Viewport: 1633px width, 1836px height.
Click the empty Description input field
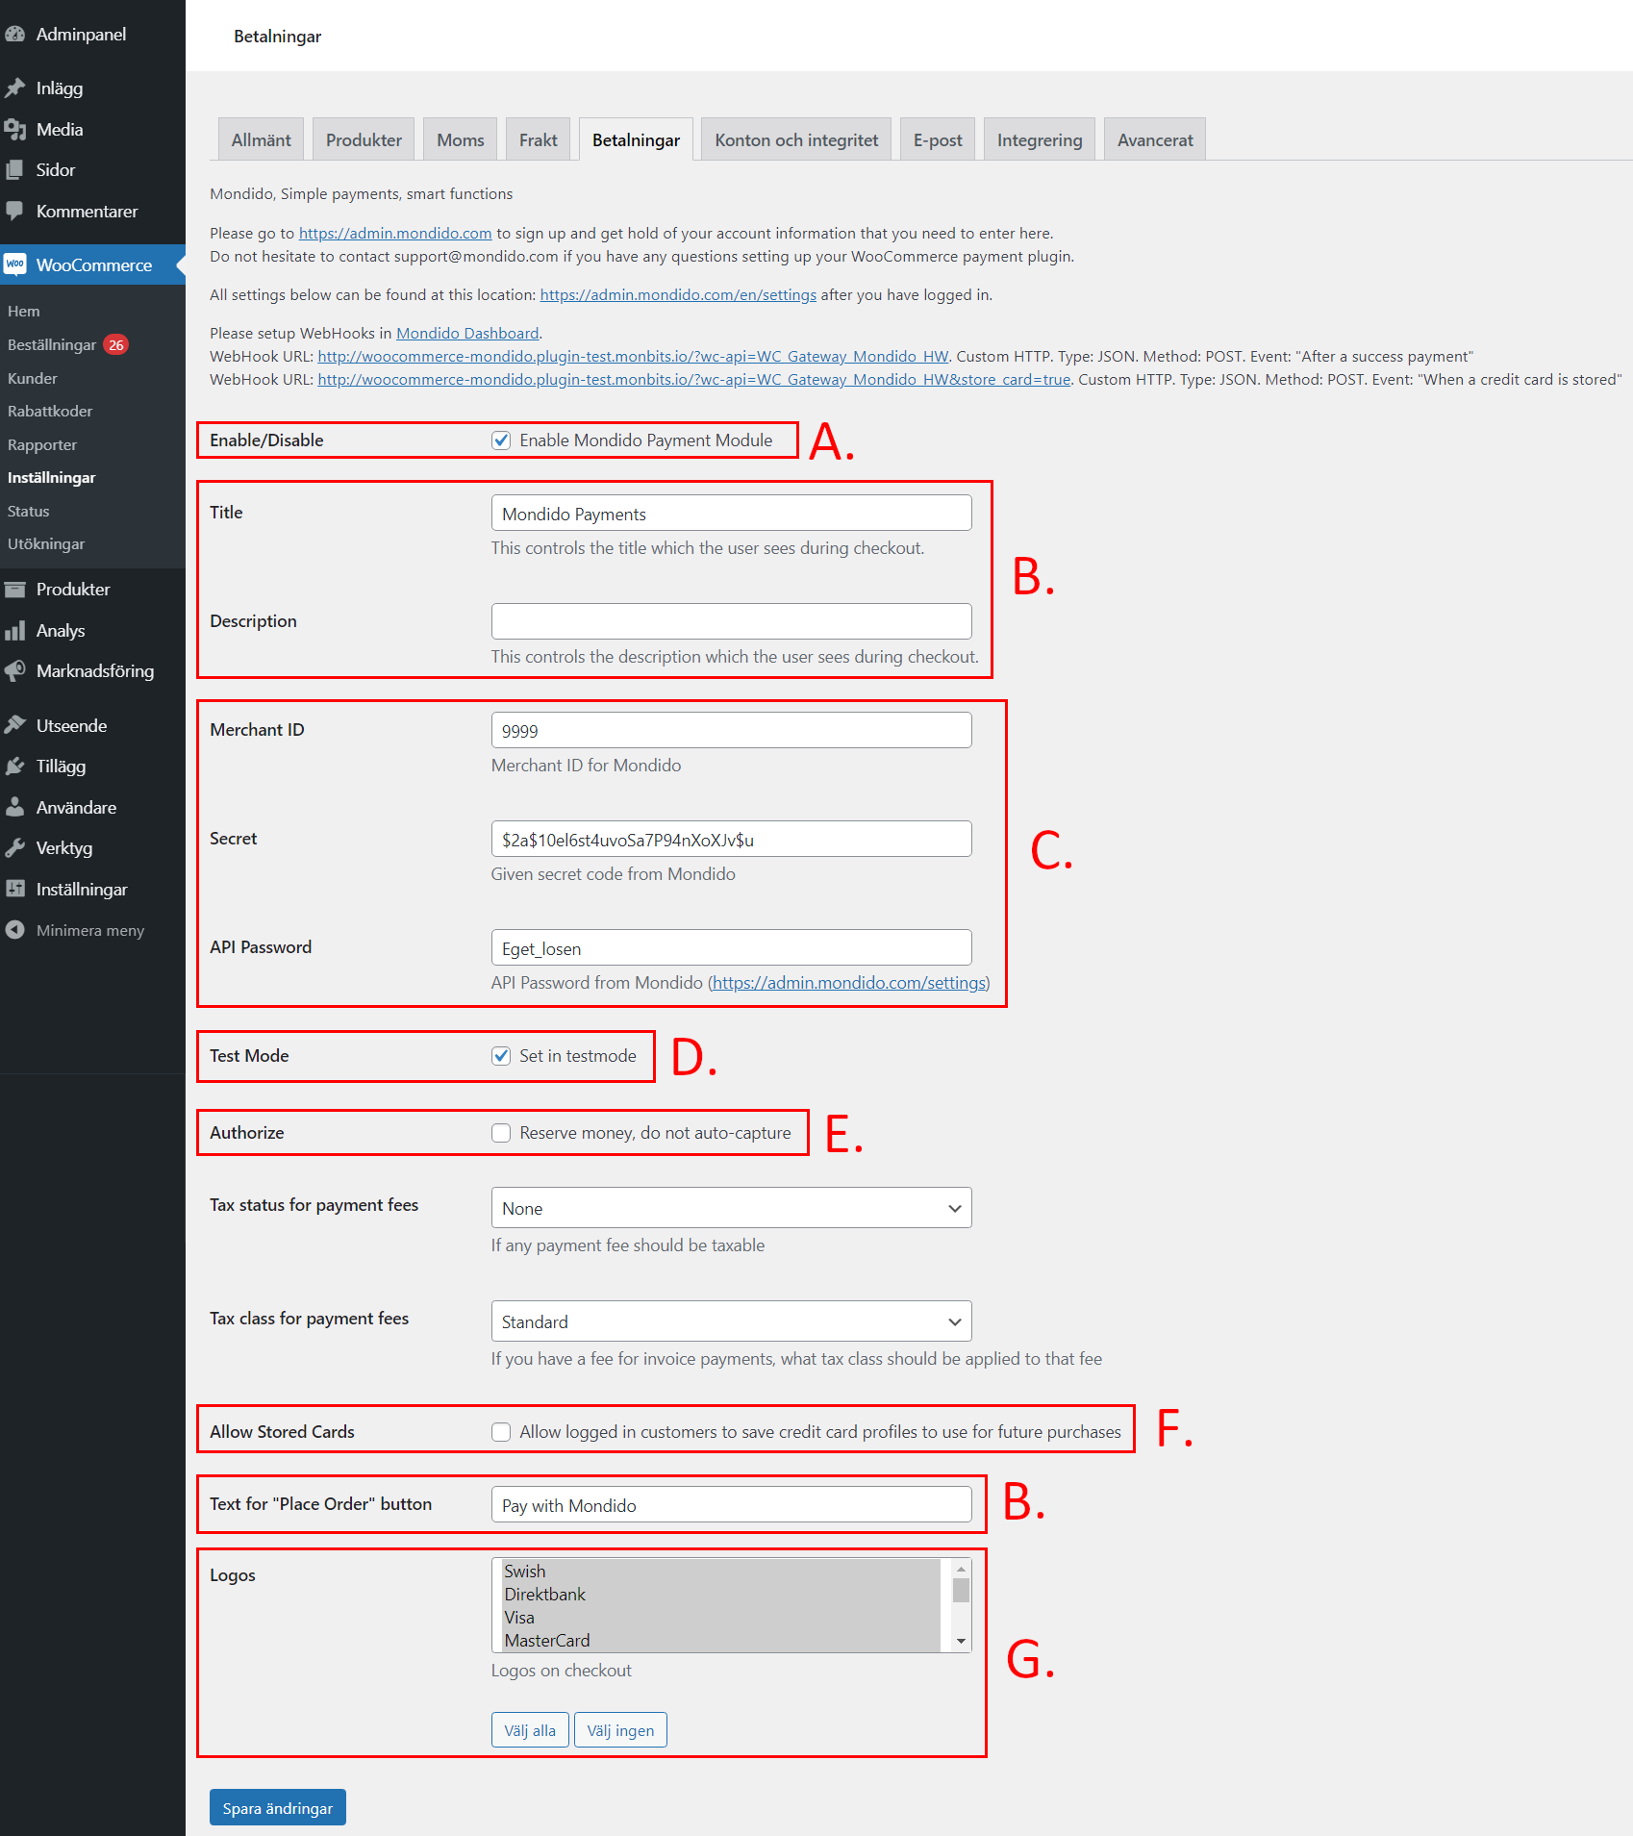[731, 621]
